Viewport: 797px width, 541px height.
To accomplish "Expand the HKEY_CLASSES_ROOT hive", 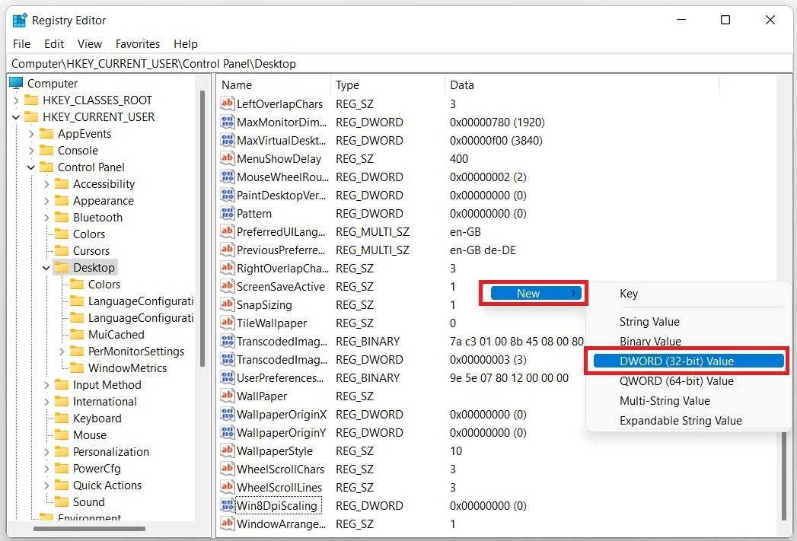I will [16, 100].
